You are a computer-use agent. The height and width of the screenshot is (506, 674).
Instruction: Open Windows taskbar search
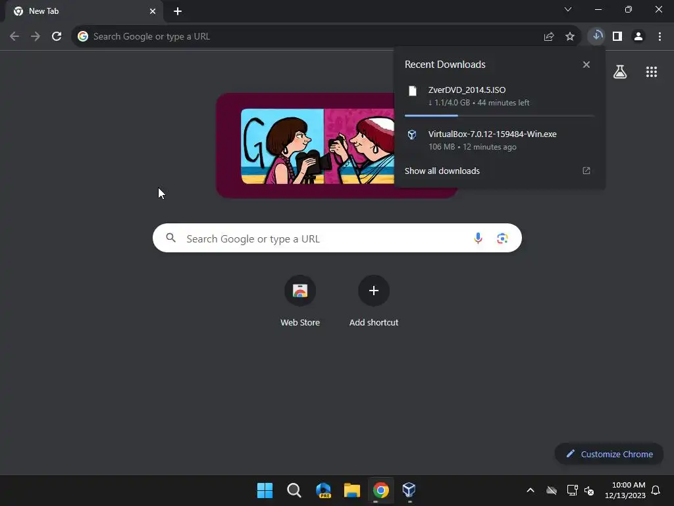click(294, 490)
